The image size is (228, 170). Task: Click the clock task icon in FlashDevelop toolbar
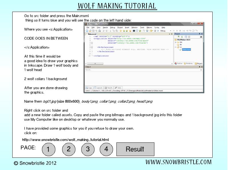147,31
